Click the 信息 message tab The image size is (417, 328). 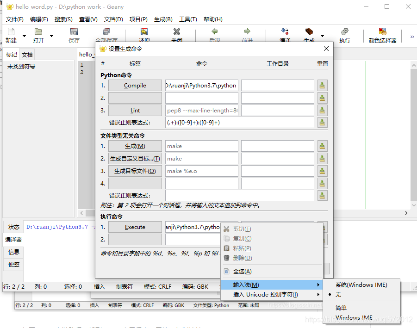pyautogui.click(x=13, y=252)
